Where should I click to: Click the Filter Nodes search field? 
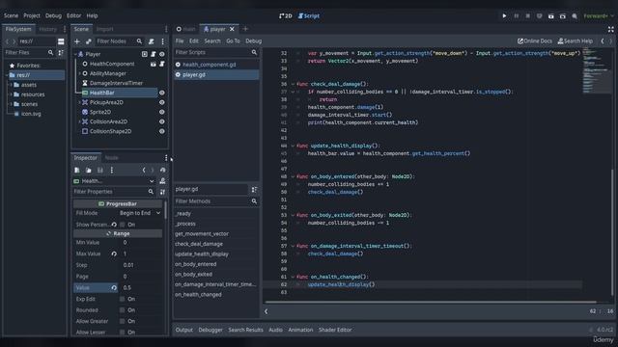[119, 41]
